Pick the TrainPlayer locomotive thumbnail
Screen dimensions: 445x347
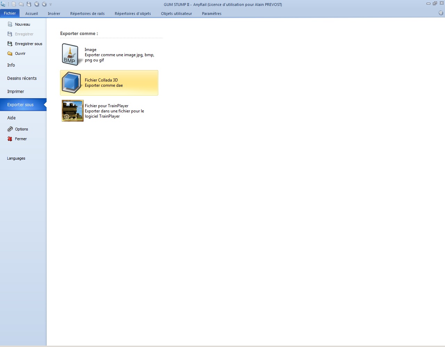tap(72, 111)
